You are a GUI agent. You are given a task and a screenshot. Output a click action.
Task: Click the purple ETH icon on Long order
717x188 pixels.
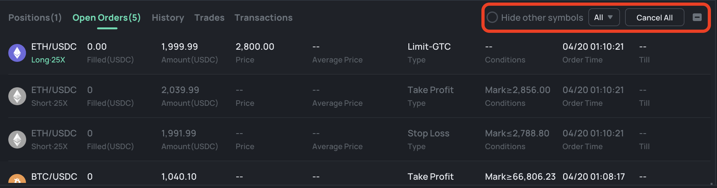17,53
